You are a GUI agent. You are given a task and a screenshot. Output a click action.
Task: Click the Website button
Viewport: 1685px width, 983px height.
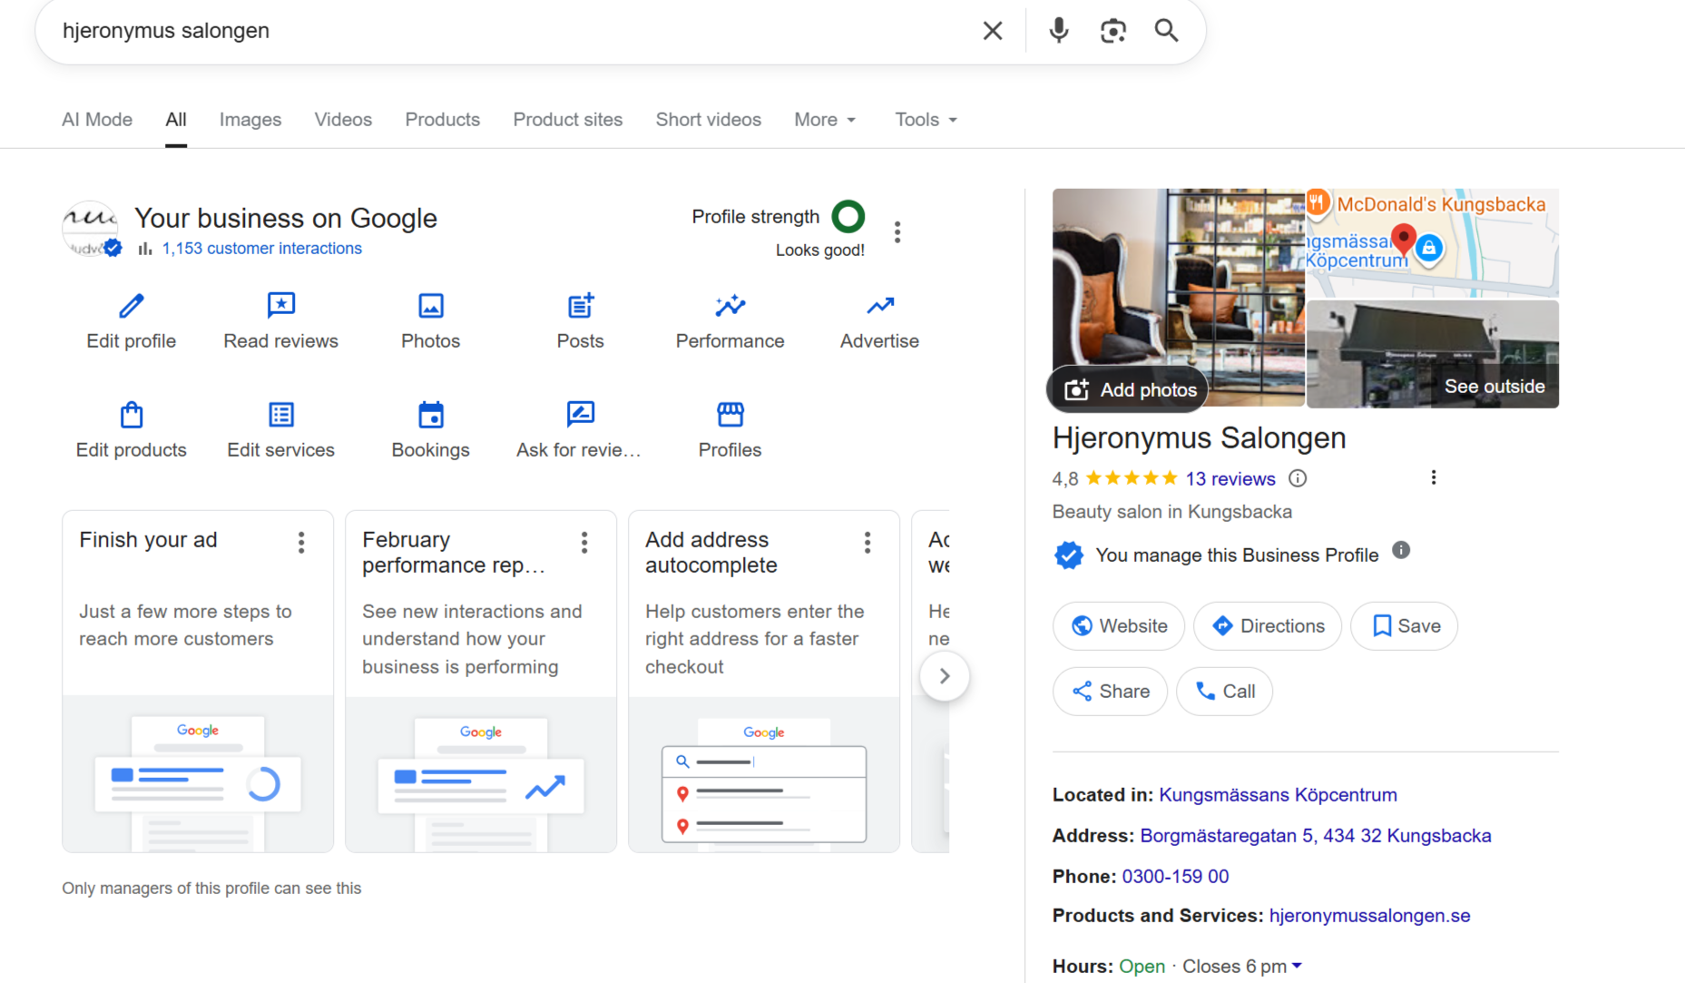pyautogui.click(x=1119, y=626)
